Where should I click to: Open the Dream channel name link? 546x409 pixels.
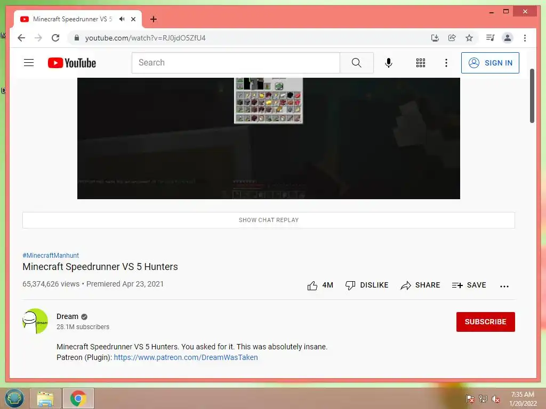(68, 316)
